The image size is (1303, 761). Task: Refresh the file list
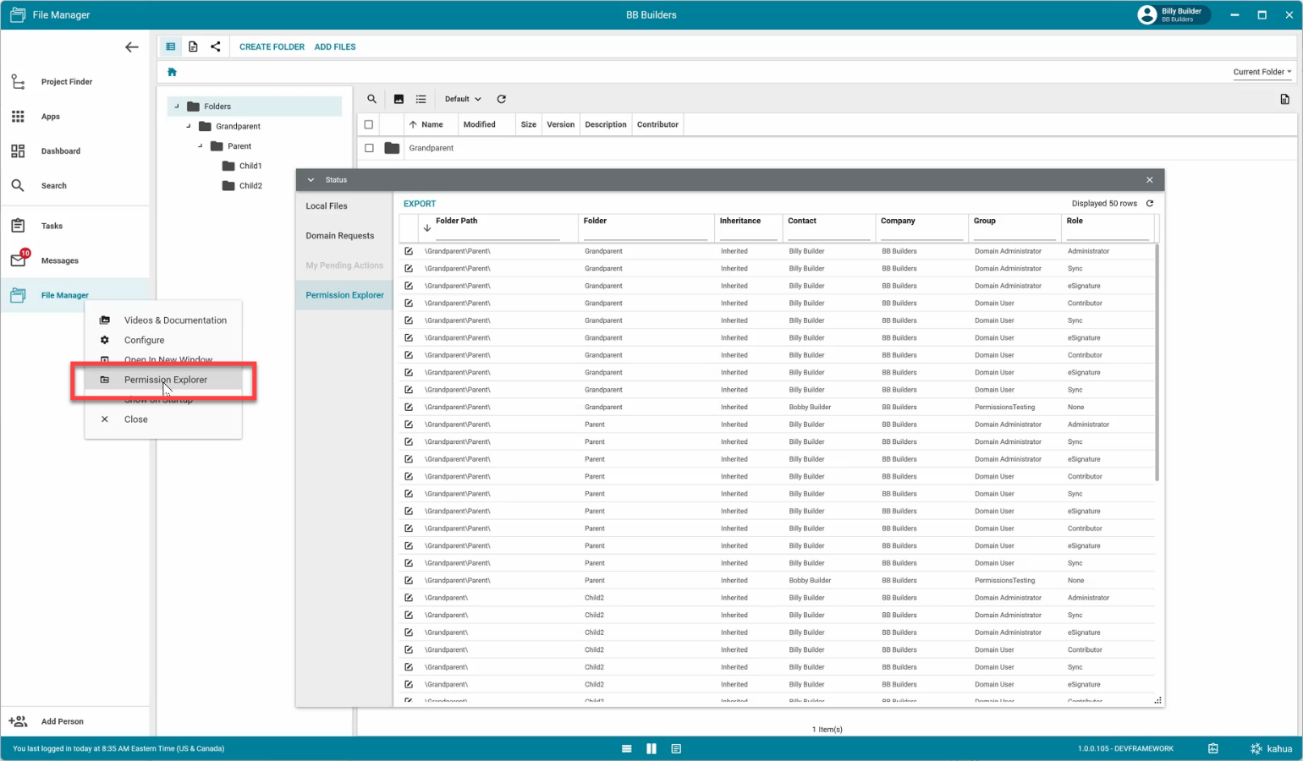coord(501,99)
